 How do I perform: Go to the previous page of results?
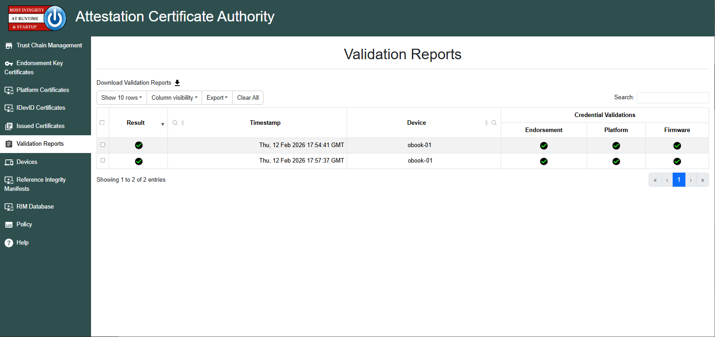[x=667, y=180]
